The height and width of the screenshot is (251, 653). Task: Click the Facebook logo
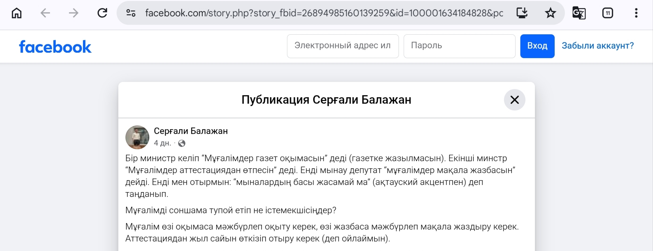(x=55, y=47)
